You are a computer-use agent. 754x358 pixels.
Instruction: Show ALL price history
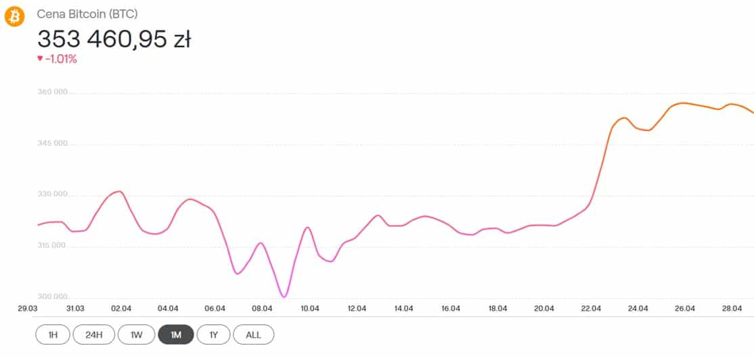[253, 335]
